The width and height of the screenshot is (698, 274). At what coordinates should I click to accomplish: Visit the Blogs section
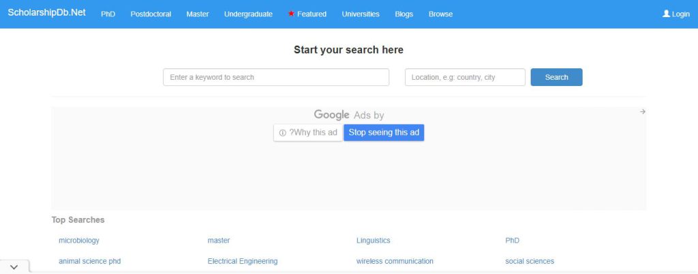pyautogui.click(x=404, y=14)
